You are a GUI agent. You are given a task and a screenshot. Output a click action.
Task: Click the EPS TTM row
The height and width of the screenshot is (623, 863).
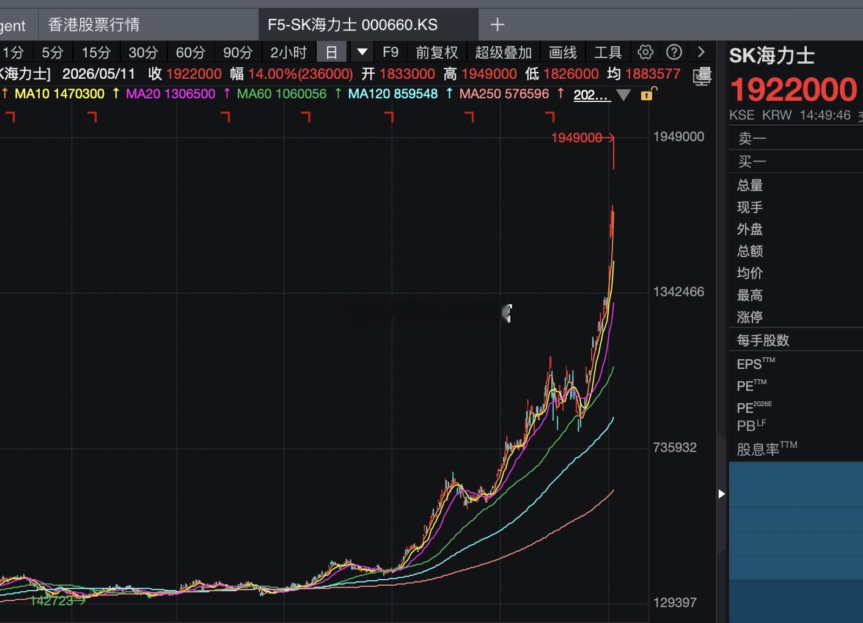pos(796,364)
